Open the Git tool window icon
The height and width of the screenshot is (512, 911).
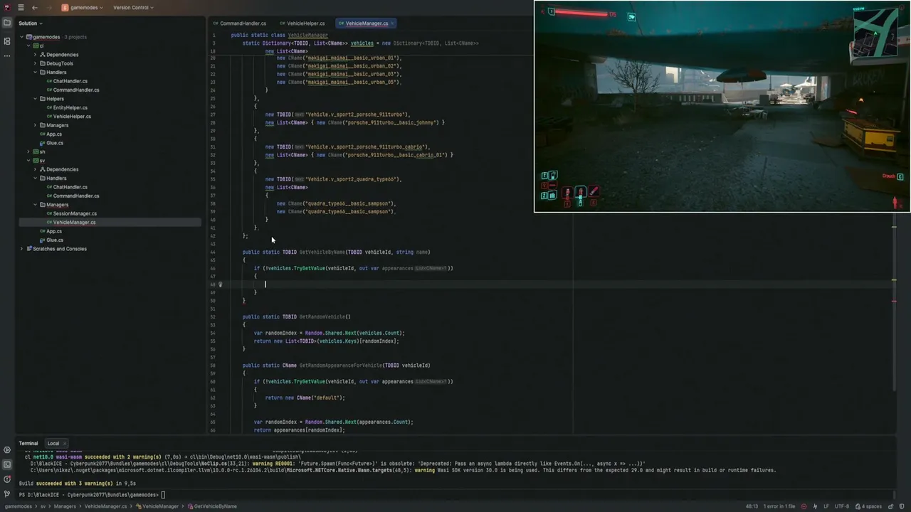(x=7, y=493)
